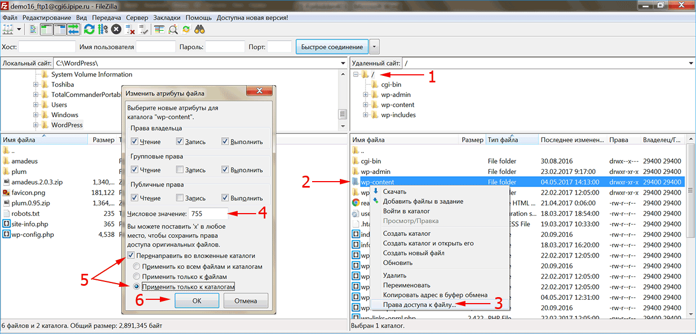Sort remote list by Последнее изменение column

573,140
